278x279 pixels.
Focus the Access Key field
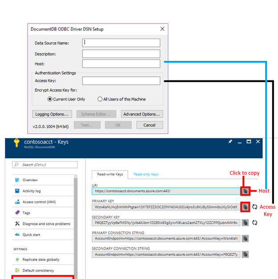pos(121,81)
